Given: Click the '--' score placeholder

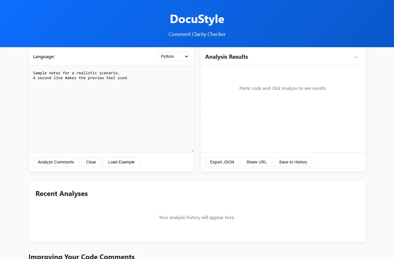Looking at the screenshot, I should point(356,57).
